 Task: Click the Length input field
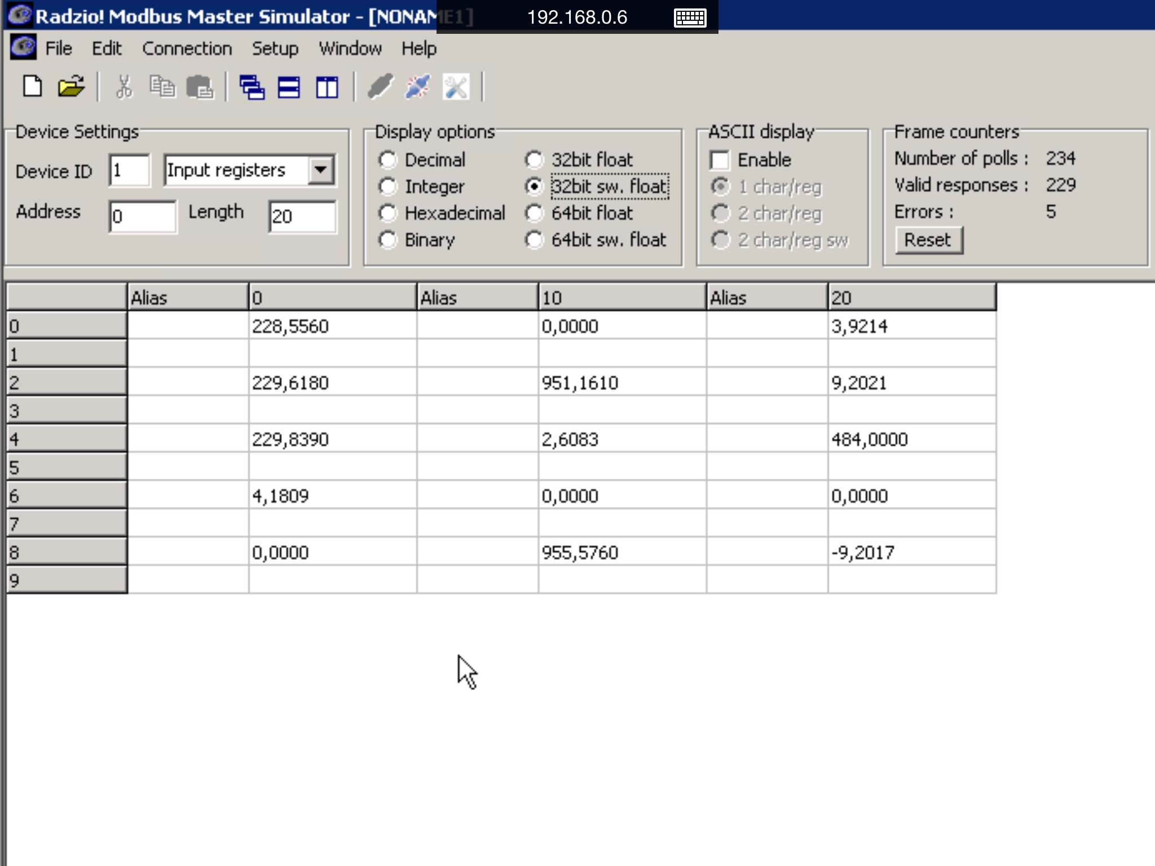tap(302, 216)
